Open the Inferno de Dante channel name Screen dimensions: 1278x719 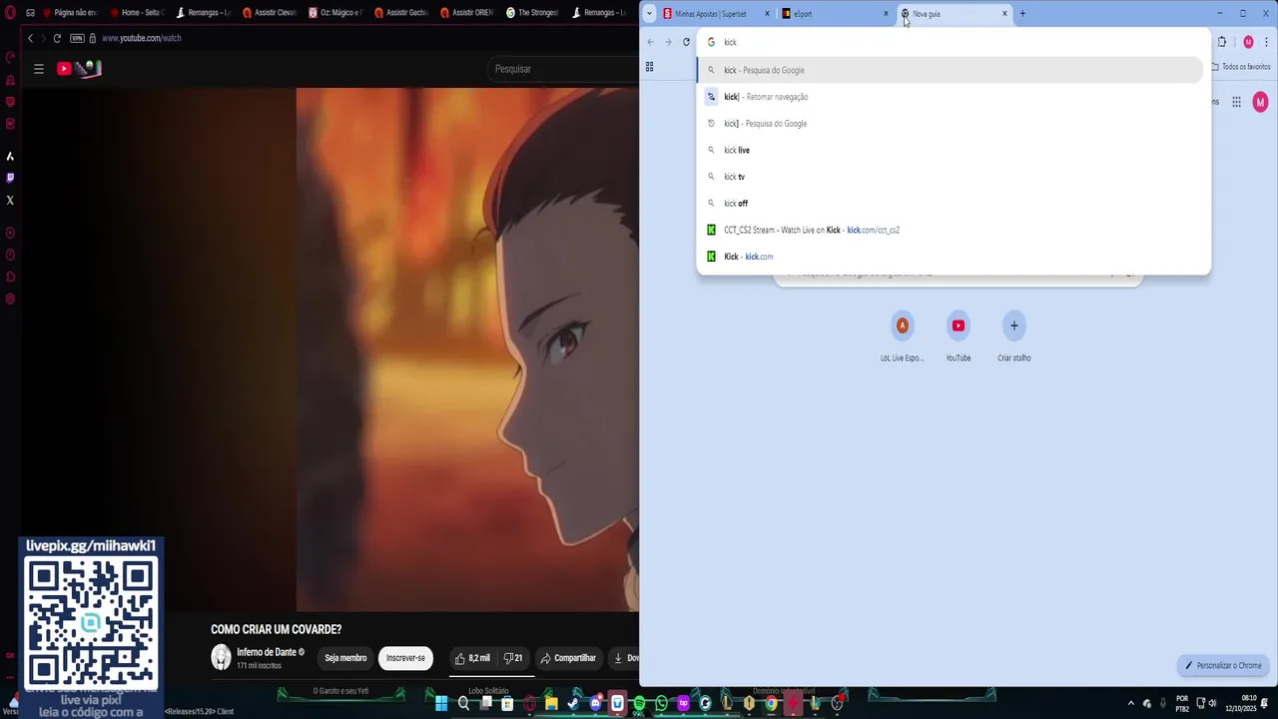266,652
